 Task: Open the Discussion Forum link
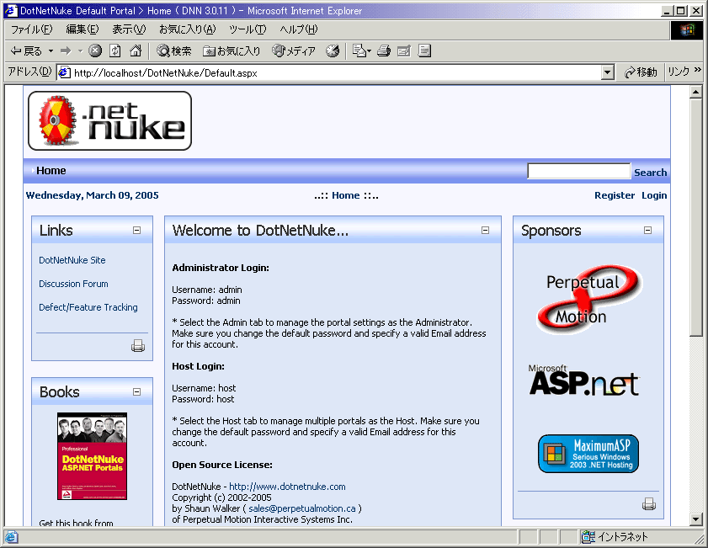click(73, 284)
